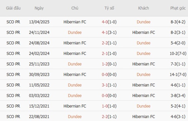
Task: Open the 3-1 score from 11/05/2022
Action: pyautogui.click(x=109, y=85)
